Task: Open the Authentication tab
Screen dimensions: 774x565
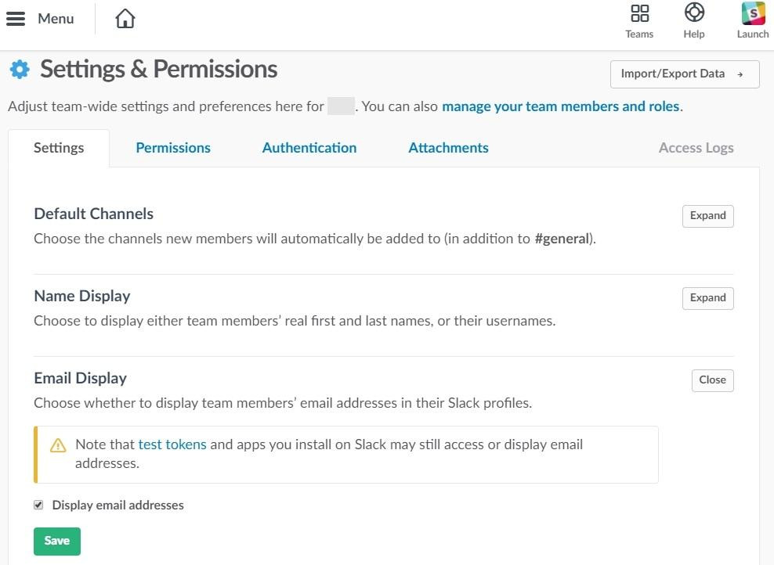Action: [x=309, y=147]
